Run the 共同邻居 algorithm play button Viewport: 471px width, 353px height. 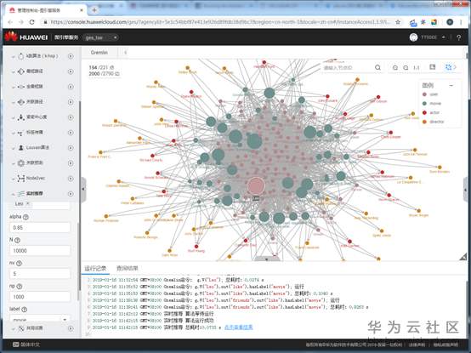(71, 328)
